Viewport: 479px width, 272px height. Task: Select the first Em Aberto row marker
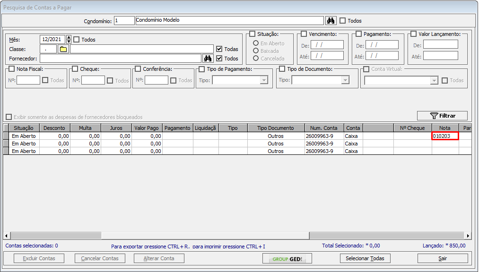point(6,136)
